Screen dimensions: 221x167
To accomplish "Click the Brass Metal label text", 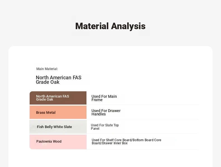I will pyautogui.click(x=46, y=113).
